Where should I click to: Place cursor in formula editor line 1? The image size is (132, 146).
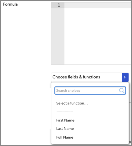(x=99, y=5)
